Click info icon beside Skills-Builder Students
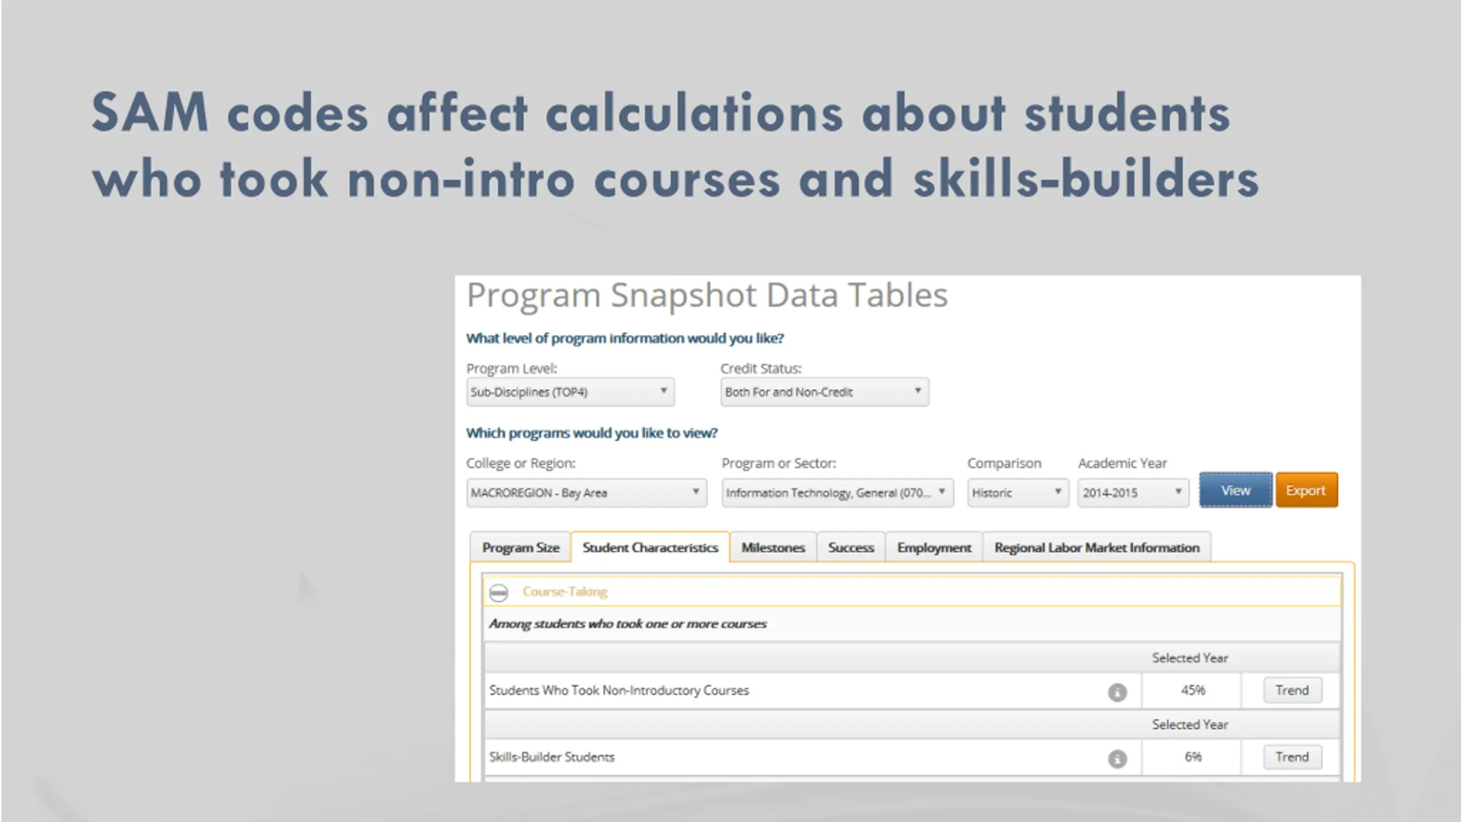The image size is (1461, 822). [1117, 759]
